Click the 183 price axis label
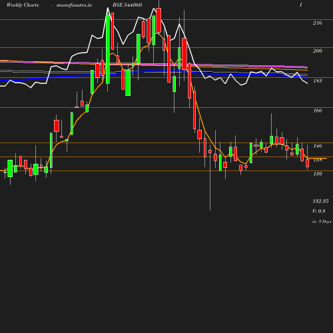This screenshot has height=333, width=333. pyautogui.click(x=318, y=81)
